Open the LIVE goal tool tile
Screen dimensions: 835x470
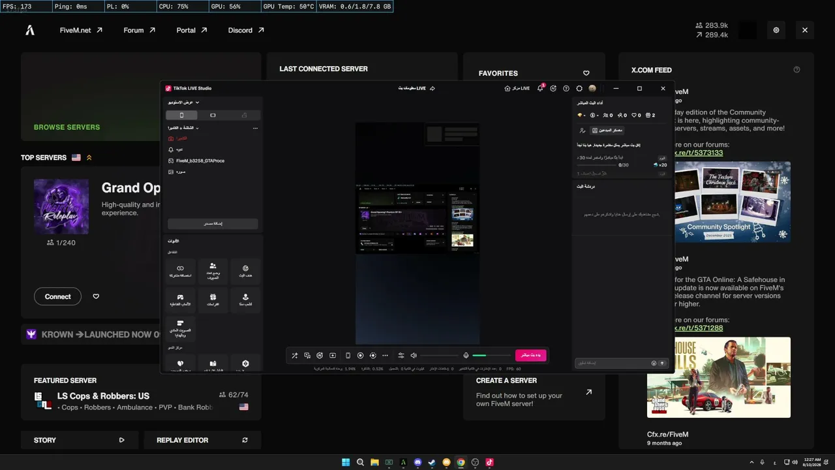pos(245,271)
